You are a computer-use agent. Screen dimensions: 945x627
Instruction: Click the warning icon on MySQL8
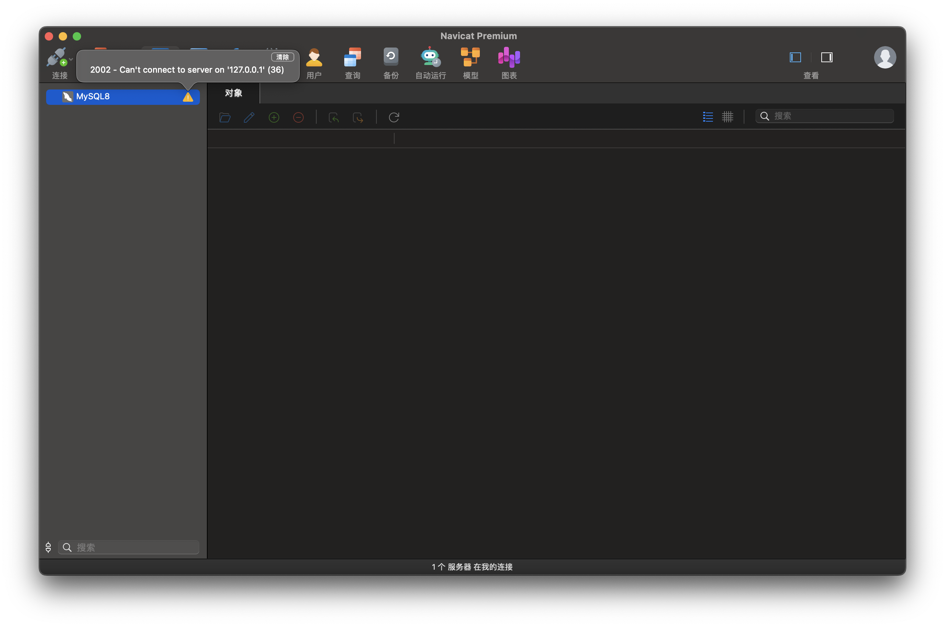187,97
